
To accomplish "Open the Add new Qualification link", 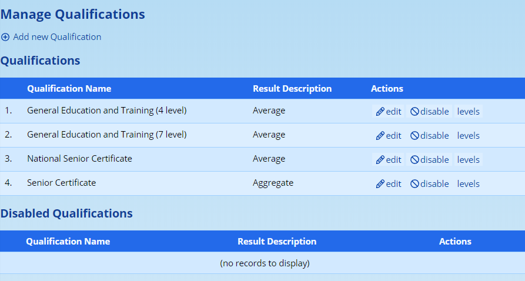I will click(57, 37).
